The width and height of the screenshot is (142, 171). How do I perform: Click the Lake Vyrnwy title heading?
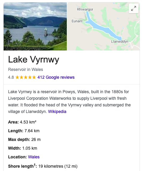click(x=34, y=60)
